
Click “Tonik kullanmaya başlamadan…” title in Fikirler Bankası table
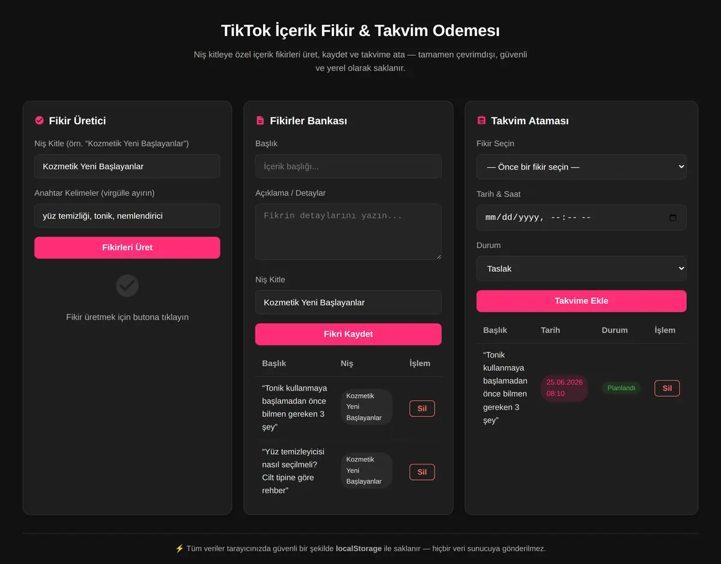click(294, 407)
